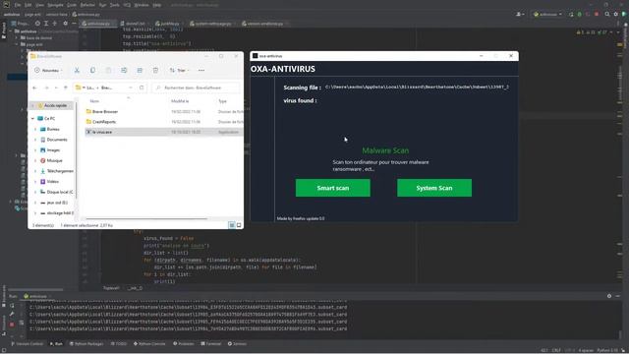This screenshot has width=629, height=354.
Task: Switch to junkfile.py editor tab
Action: coord(168,24)
